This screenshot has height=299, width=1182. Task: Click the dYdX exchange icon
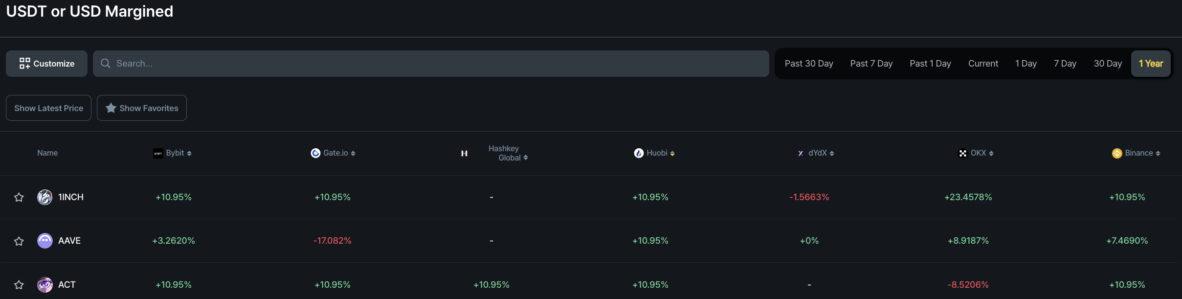[800, 153]
